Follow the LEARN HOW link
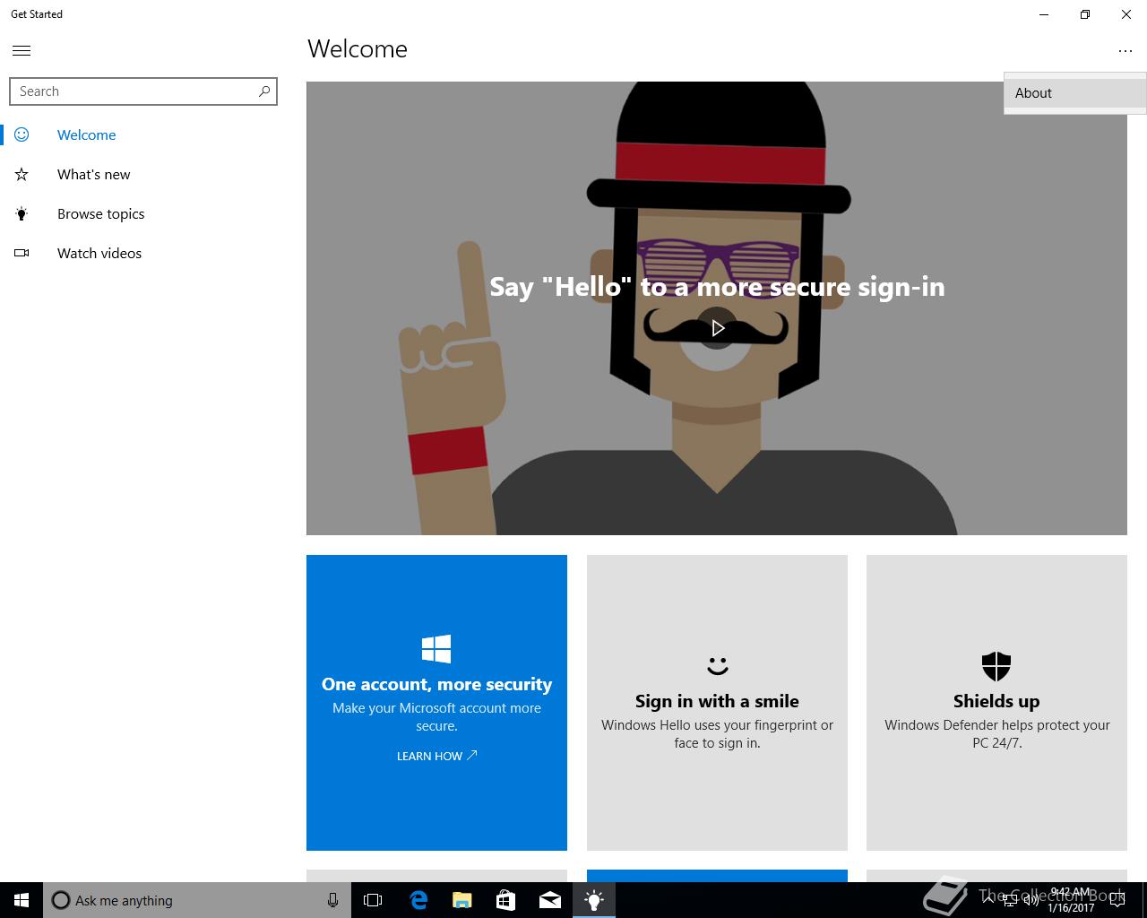Image resolution: width=1147 pixels, height=918 pixels. pyautogui.click(x=437, y=756)
